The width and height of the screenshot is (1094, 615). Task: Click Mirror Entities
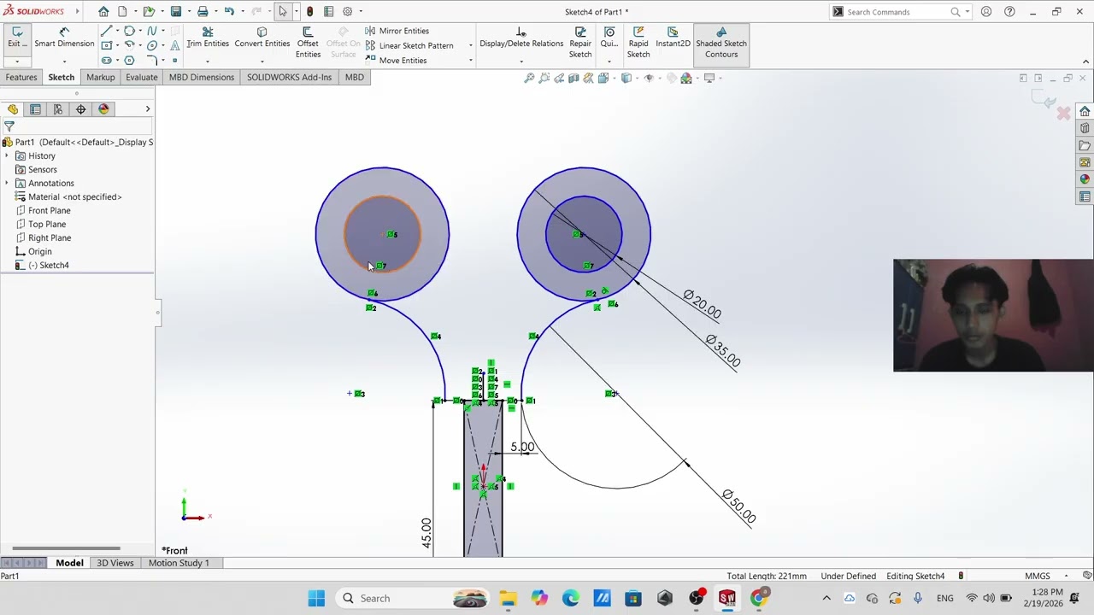tap(397, 31)
